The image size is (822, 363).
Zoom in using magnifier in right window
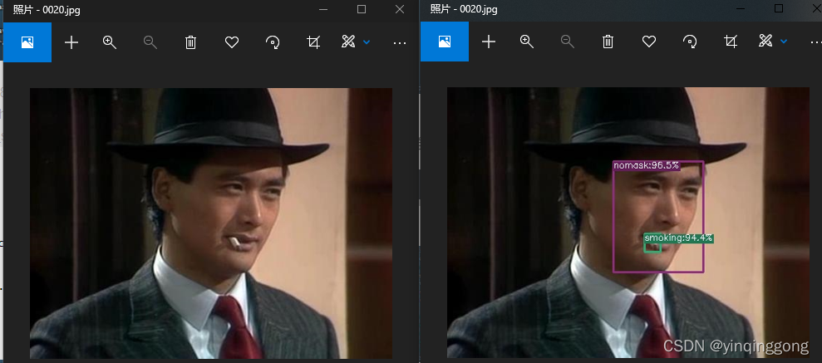pyautogui.click(x=527, y=42)
